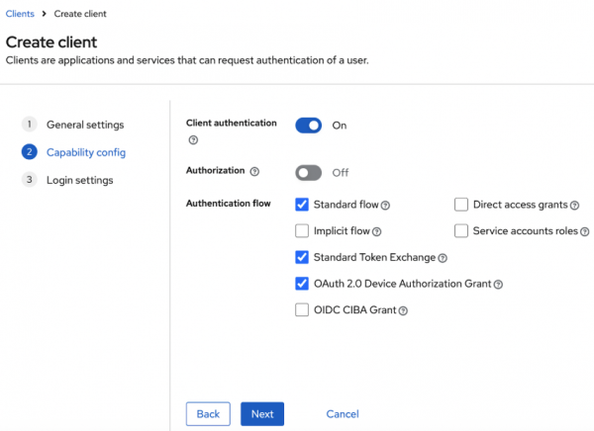Click the Back button
This screenshot has height=431, width=594.
coord(208,414)
